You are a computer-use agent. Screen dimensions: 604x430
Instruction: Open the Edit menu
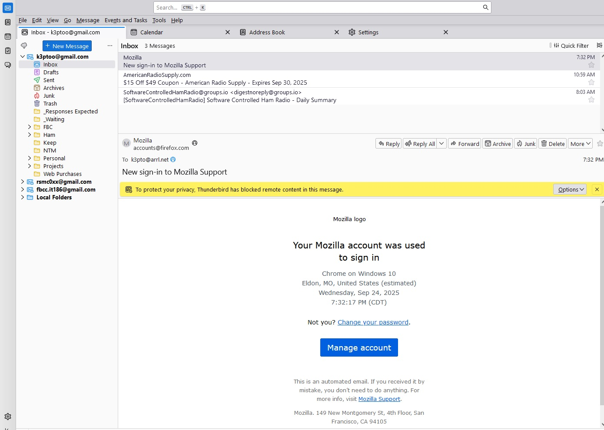[x=37, y=20]
